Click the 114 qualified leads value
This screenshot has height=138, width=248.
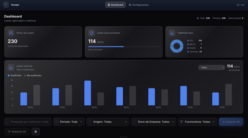point(92,41)
